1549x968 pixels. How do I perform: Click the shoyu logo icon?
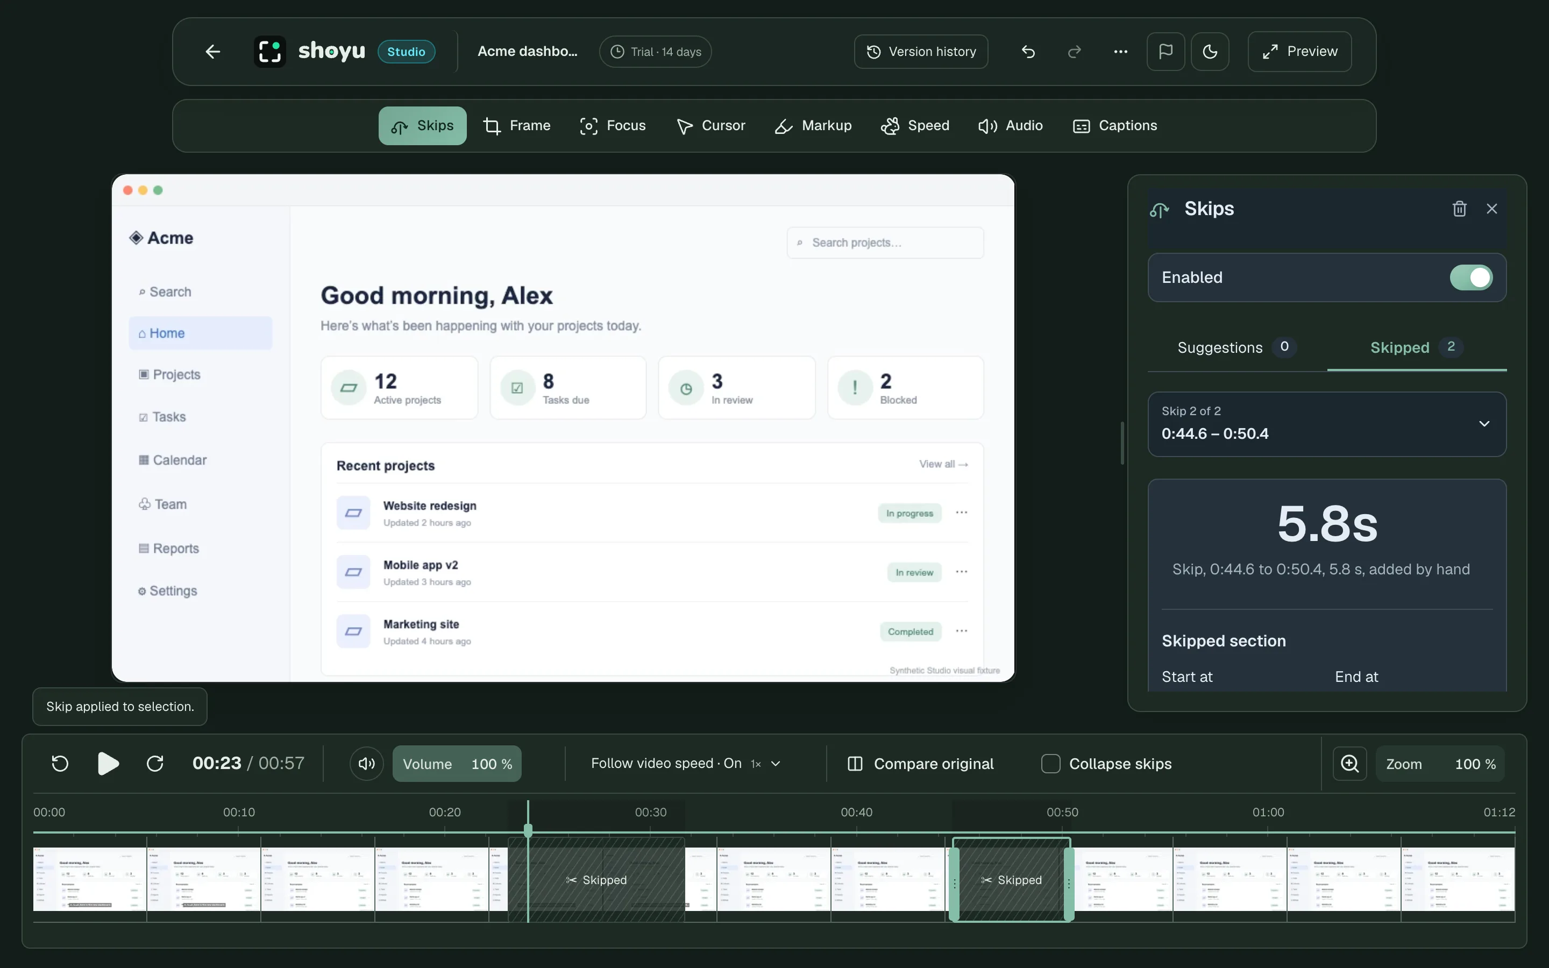point(270,52)
